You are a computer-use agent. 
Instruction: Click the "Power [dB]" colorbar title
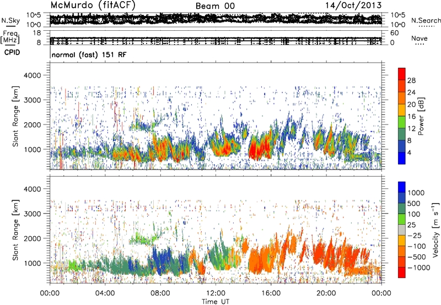421,116
